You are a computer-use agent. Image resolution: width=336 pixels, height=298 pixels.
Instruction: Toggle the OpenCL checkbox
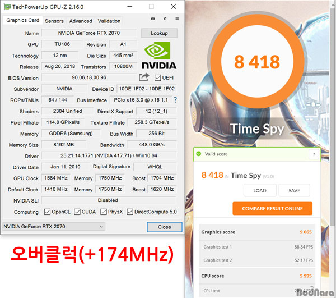tap(47, 212)
